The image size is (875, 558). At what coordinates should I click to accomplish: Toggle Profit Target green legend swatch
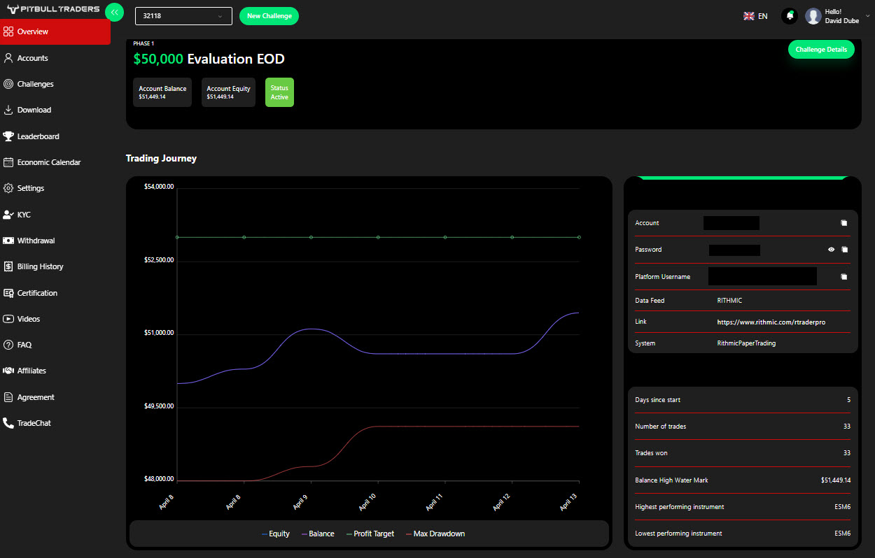point(350,534)
